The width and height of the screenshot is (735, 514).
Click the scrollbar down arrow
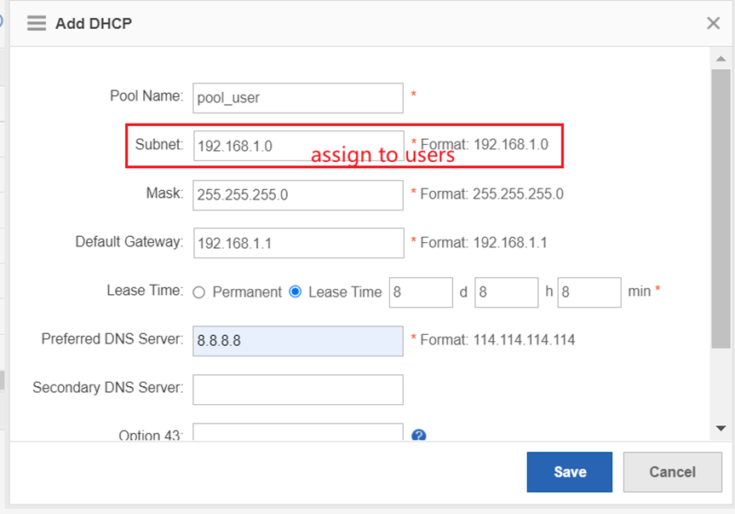click(x=721, y=428)
